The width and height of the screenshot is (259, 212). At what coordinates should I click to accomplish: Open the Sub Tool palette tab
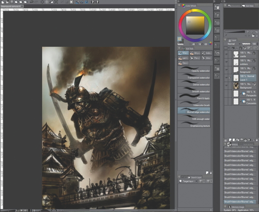click(x=187, y=49)
